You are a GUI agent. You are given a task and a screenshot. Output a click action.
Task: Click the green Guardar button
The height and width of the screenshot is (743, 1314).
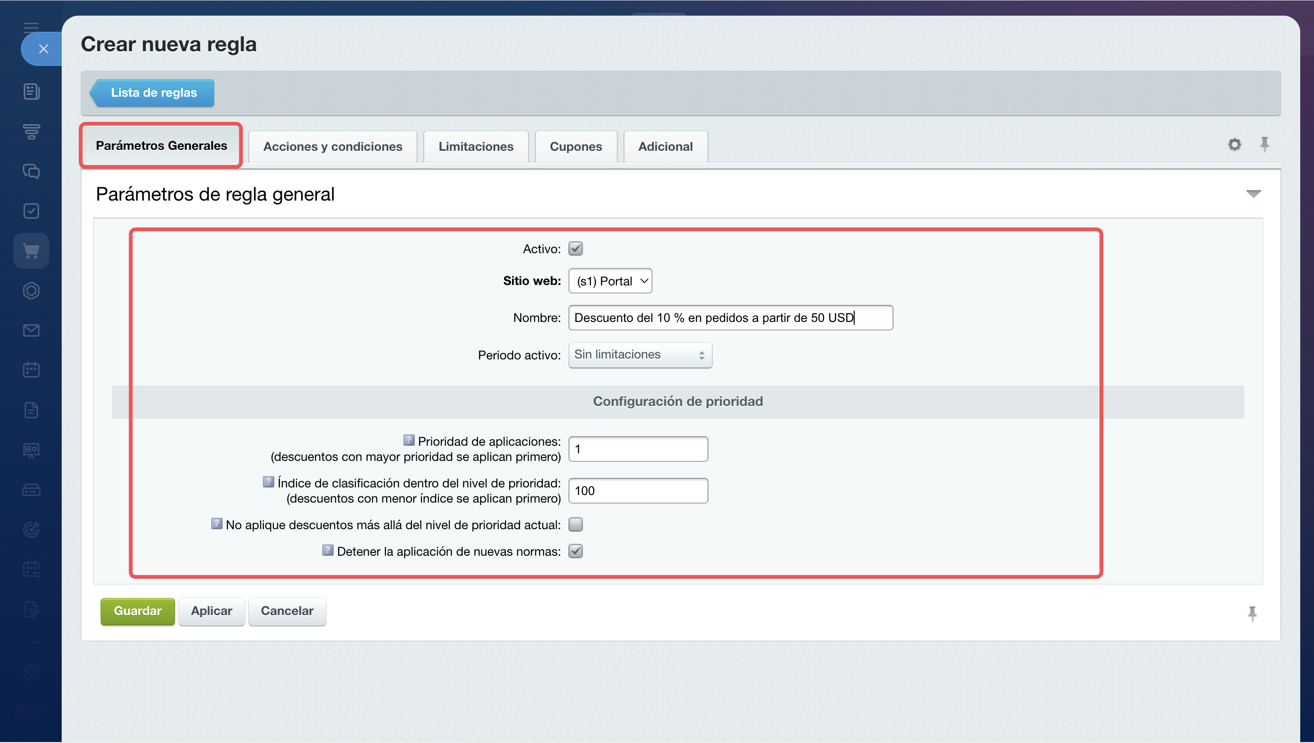pos(137,611)
